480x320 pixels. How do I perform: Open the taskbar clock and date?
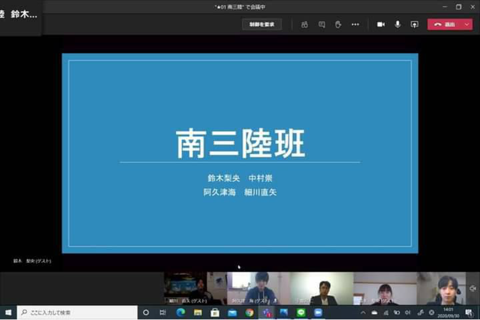448,312
